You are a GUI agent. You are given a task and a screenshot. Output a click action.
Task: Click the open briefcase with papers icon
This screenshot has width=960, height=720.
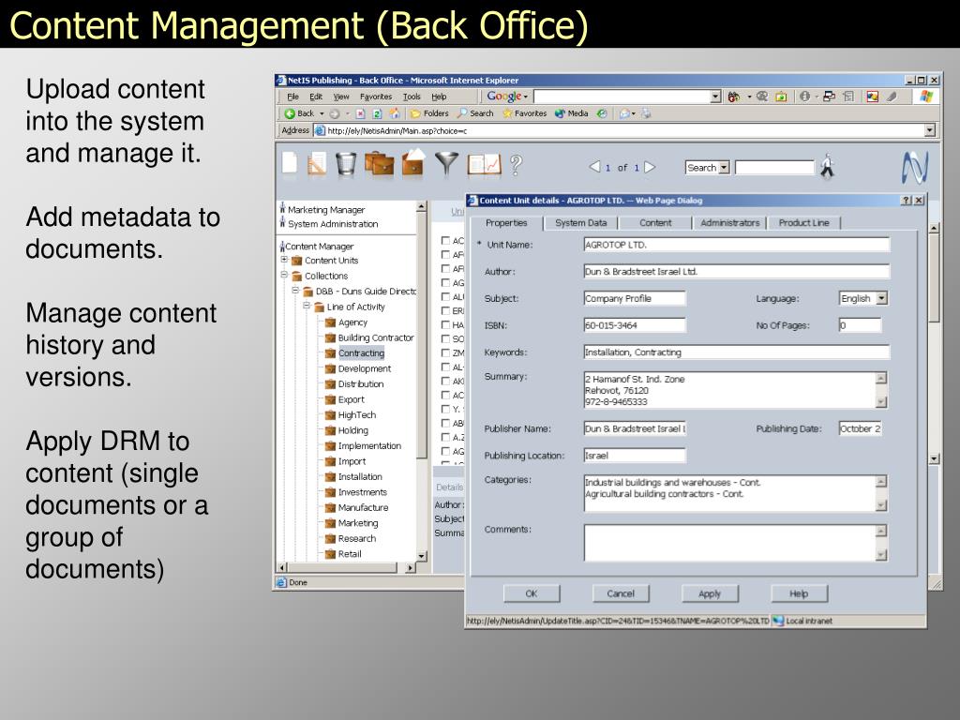[x=413, y=163]
